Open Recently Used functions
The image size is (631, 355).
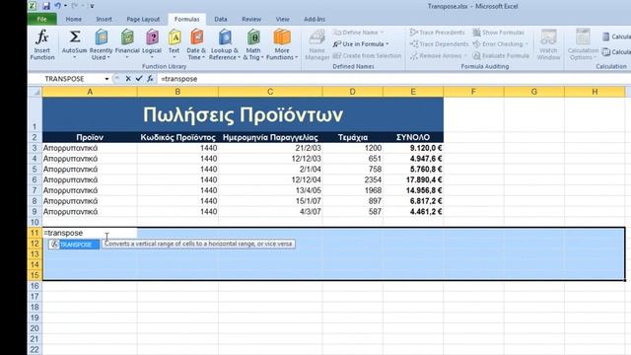point(101,44)
